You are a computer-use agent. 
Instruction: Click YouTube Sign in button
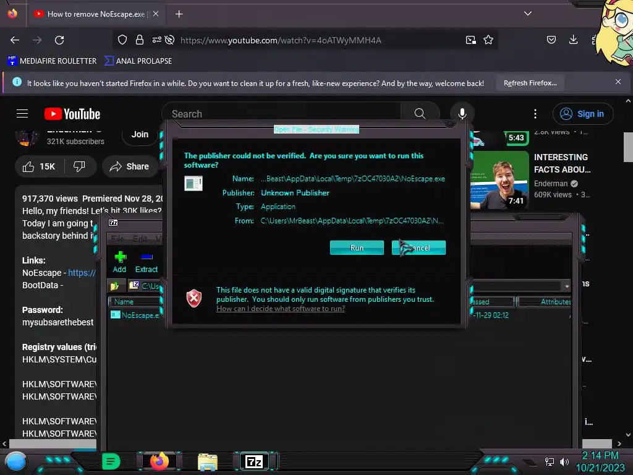point(582,114)
